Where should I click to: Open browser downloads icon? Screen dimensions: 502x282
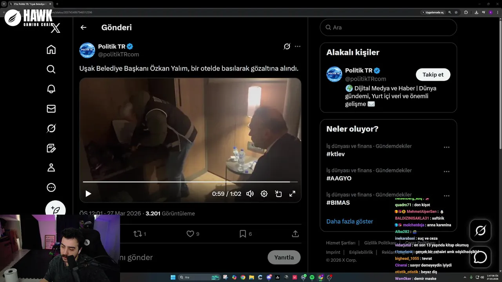(x=476, y=13)
